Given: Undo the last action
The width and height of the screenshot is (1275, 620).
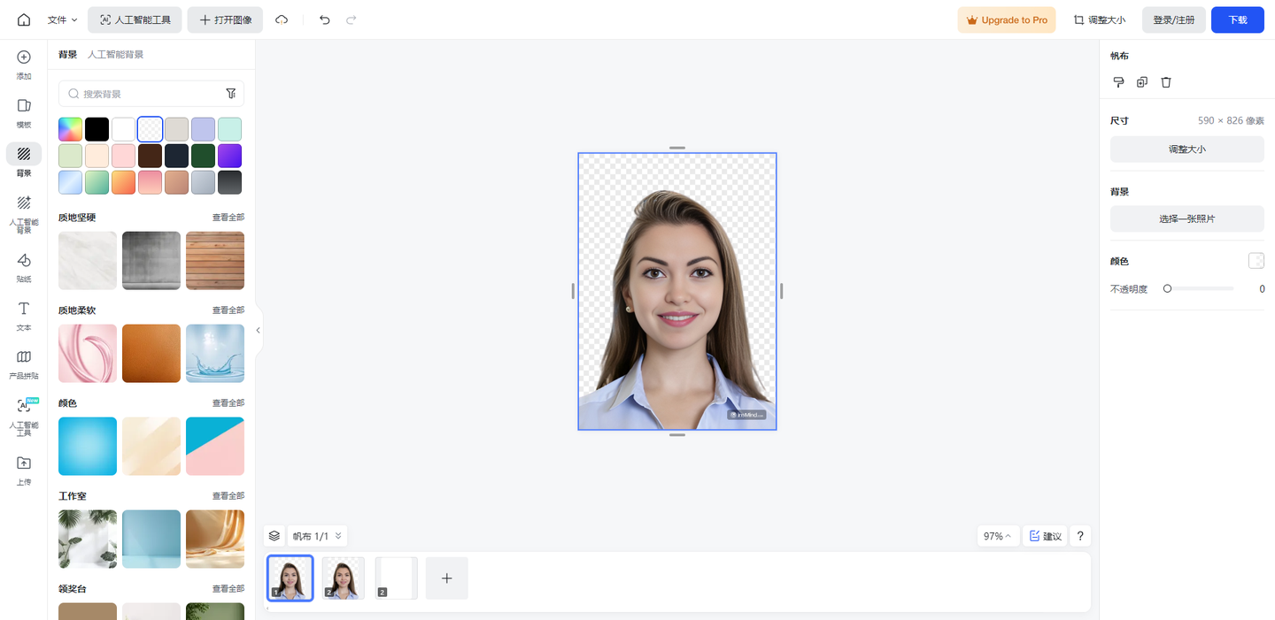Looking at the screenshot, I should point(325,19).
